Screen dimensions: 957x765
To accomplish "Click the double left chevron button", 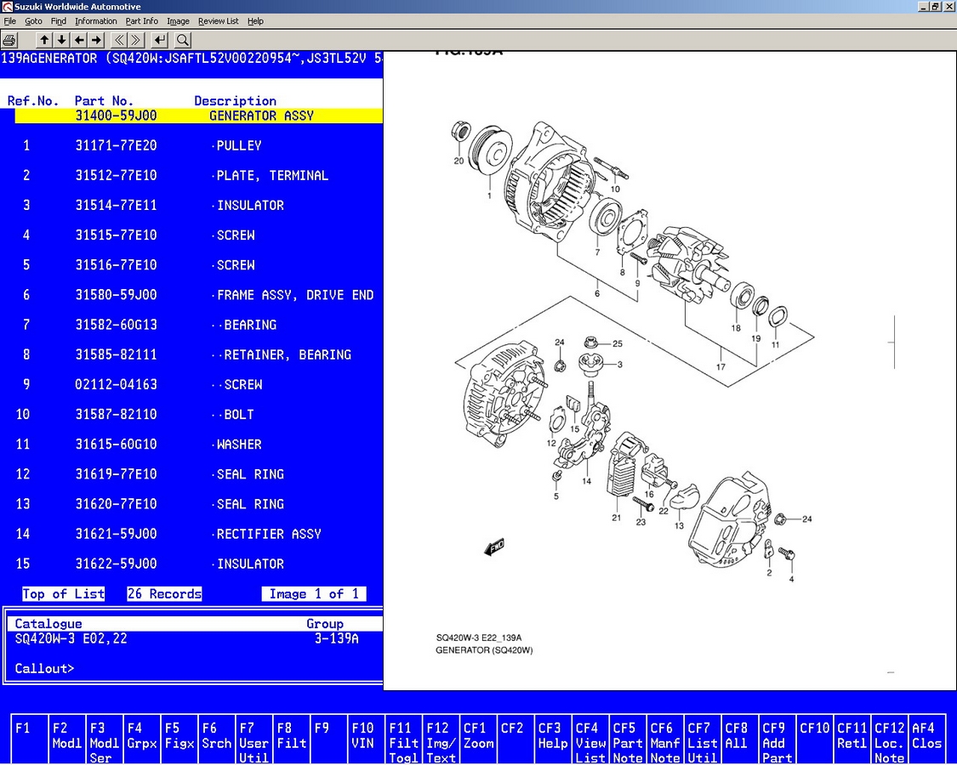I will (x=119, y=40).
